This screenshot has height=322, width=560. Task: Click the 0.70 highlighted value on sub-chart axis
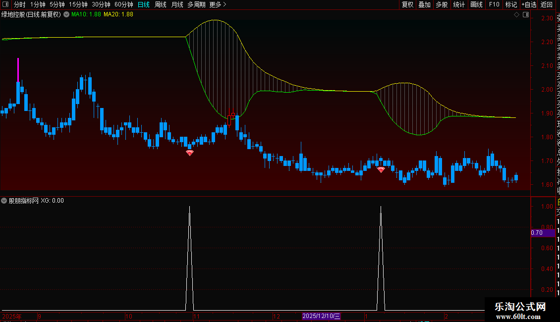pos(543,233)
